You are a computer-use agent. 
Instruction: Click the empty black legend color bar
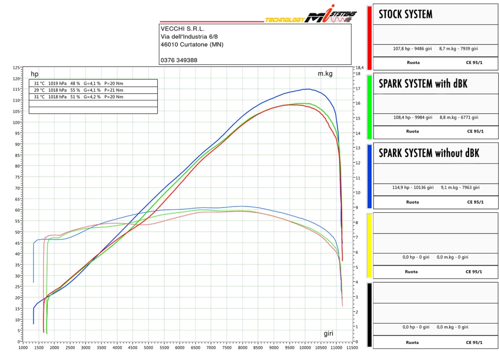tap(369, 315)
